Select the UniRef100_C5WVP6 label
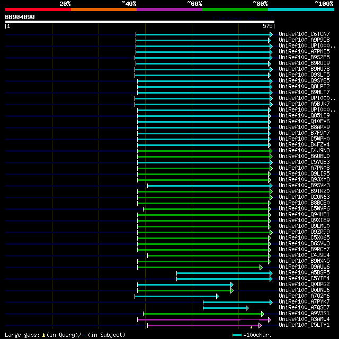Screen dimensions: 339x339 (x=304, y=208)
